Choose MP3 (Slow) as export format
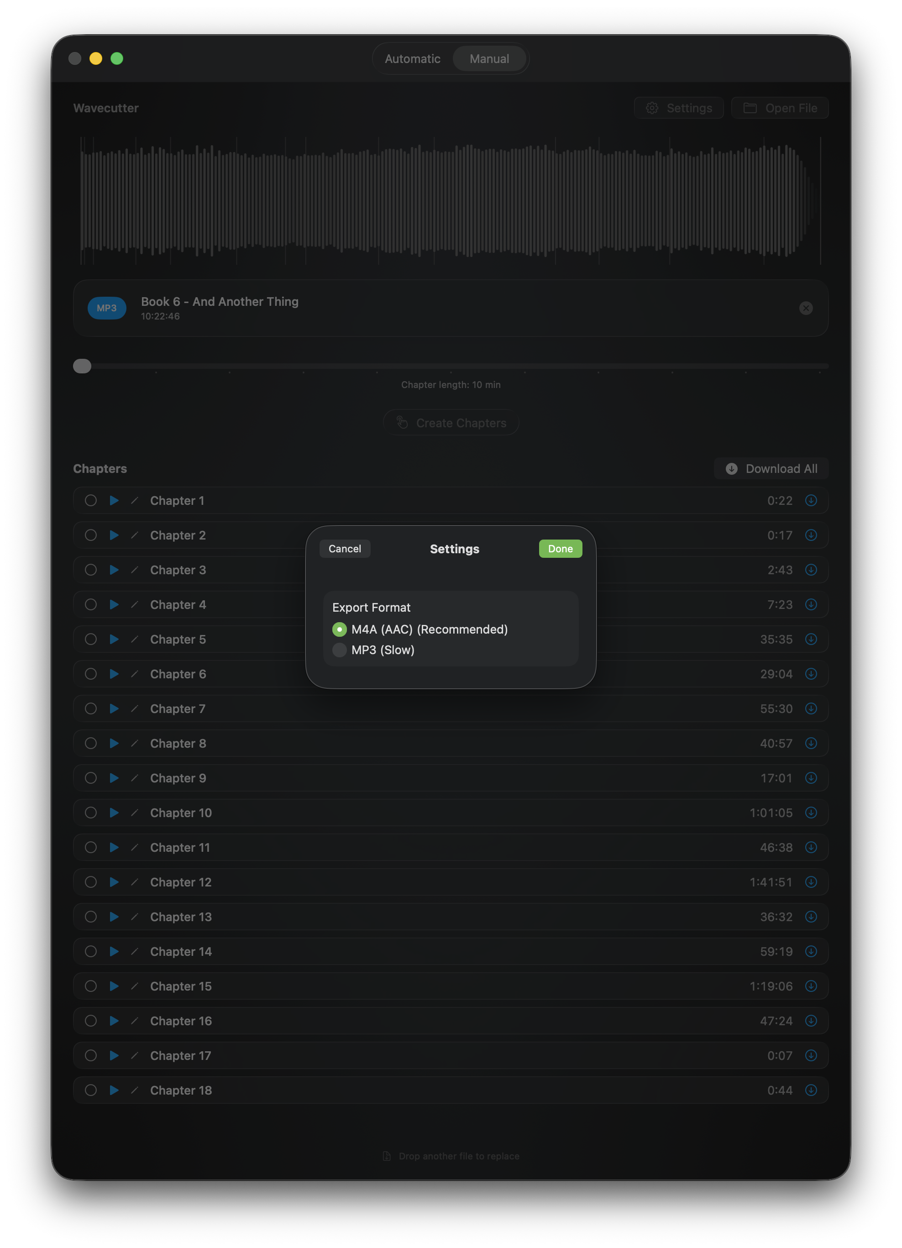Screen dimensions: 902x1248 pyautogui.click(x=339, y=650)
